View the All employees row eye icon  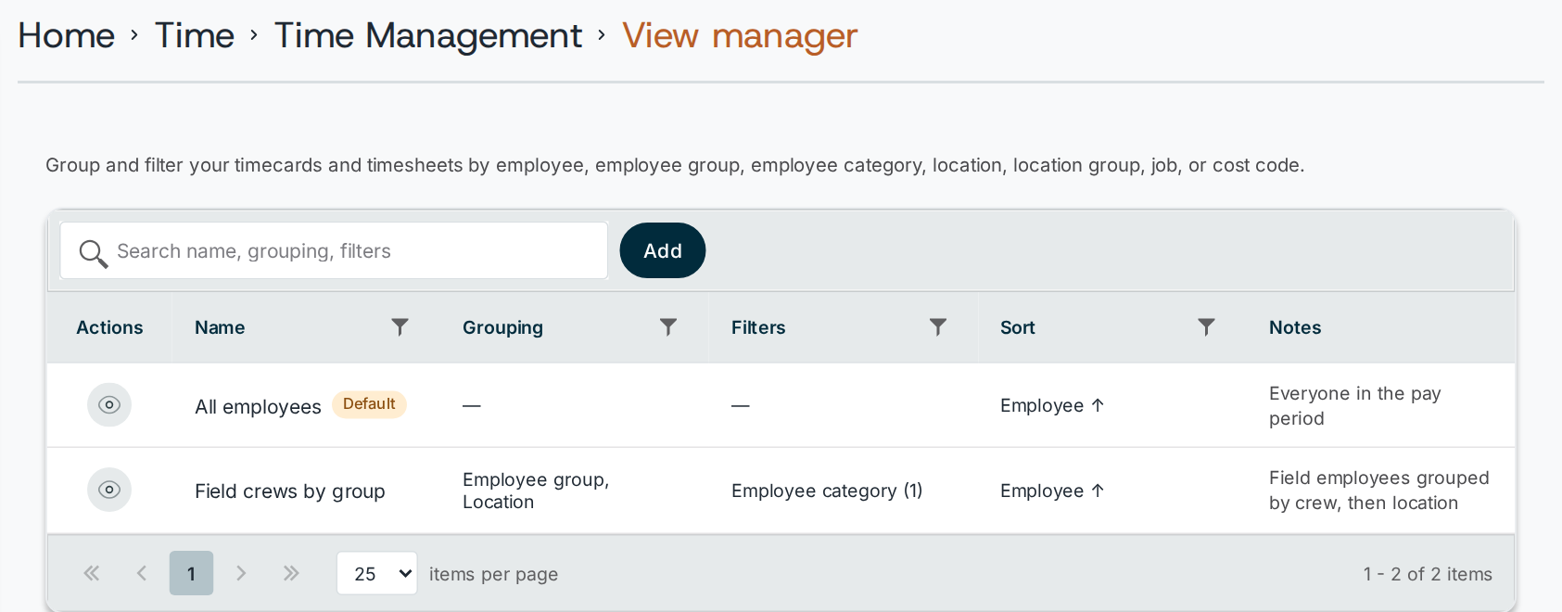coord(109,405)
